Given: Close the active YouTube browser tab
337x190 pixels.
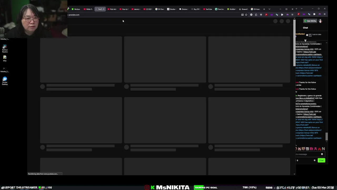Looking at the screenshot, I should pyautogui.click(x=104, y=9).
